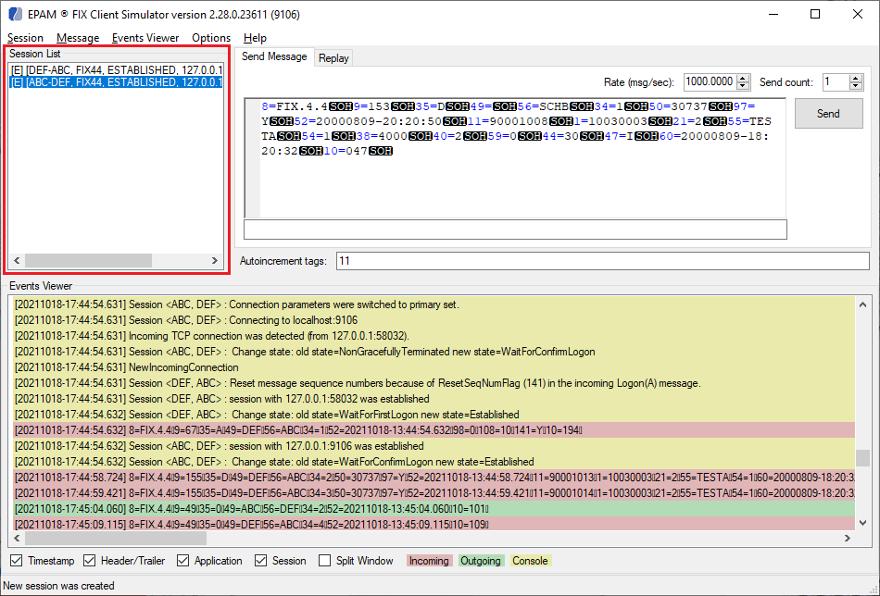The height and width of the screenshot is (596, 880).
Task: Select the 'old state=NonGracefullyTerminated' log line
Action: [x=434, y=352]
